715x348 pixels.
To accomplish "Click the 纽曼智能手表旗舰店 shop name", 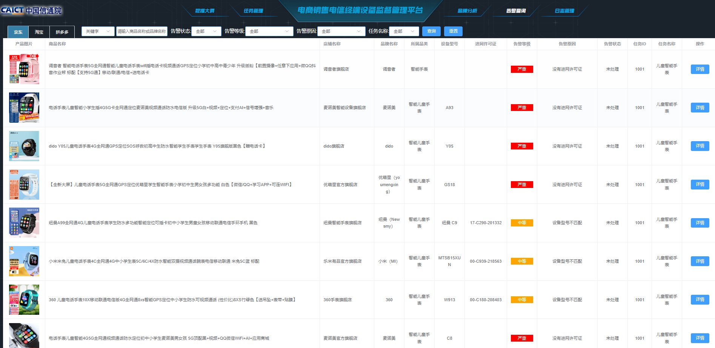I will click(343, 223).
